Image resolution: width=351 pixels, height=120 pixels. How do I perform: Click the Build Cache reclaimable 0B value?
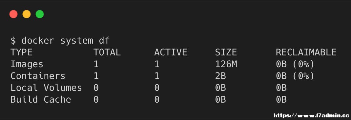click(x=281, y=99)
